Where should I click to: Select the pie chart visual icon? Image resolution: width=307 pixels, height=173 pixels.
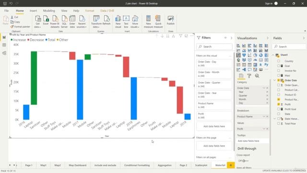point(255,55)
